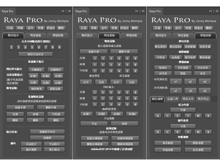Click 创建亮调蒙版 button
The width and height of the screenshot is (220, 165).
pos(95,138)
